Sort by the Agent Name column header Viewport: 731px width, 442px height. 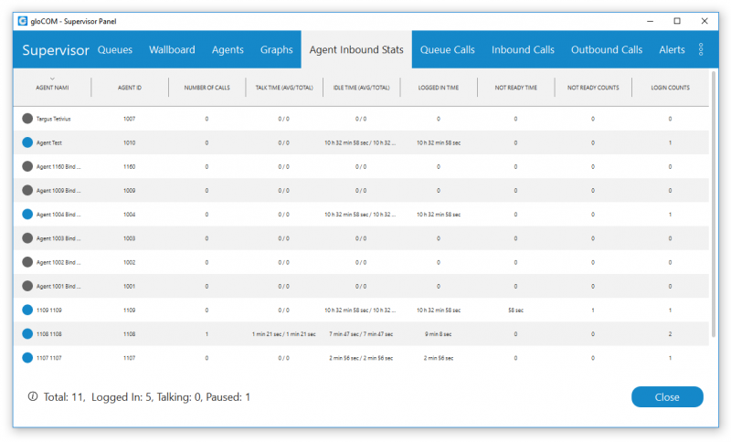tap(52, 88)
